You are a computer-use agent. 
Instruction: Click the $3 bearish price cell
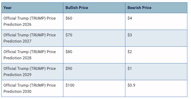point(156,38)
